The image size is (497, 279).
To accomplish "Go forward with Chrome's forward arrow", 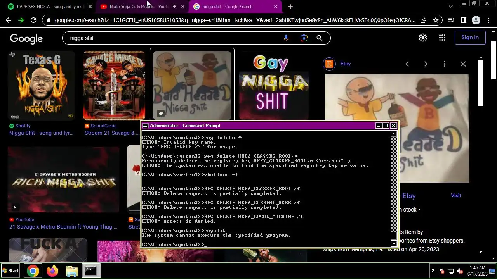I will (x=21, y=20).
